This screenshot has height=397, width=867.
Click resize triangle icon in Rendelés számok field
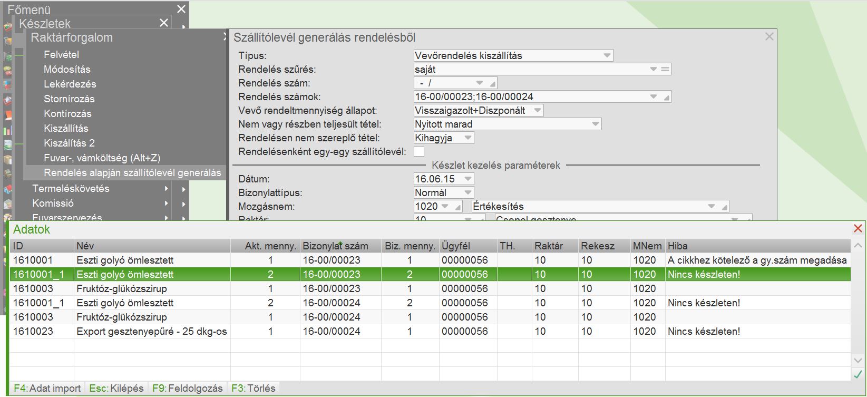point(666,98)
